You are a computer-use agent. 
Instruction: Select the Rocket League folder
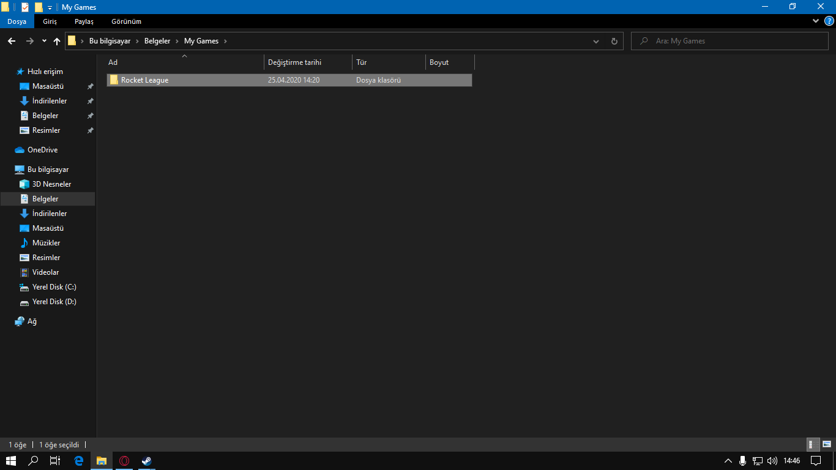click(x=289, y=80)
